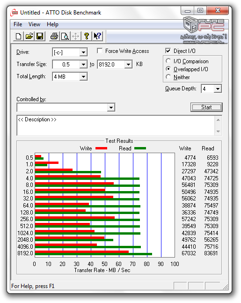Click the red Write legend swatch
The image size is (241, 303).
pyautogui.click(x=101, y=148)
